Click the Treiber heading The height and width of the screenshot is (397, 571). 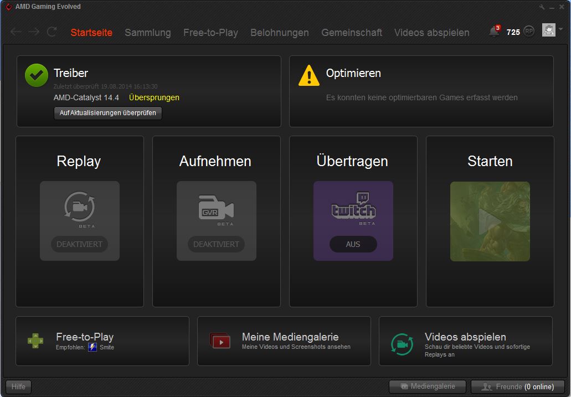tap(71, 73)
